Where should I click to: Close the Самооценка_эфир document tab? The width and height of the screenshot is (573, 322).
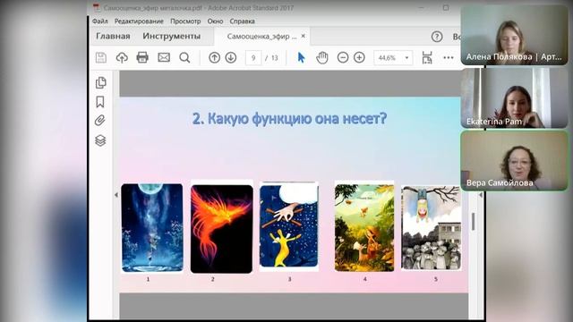coord(303,36)
